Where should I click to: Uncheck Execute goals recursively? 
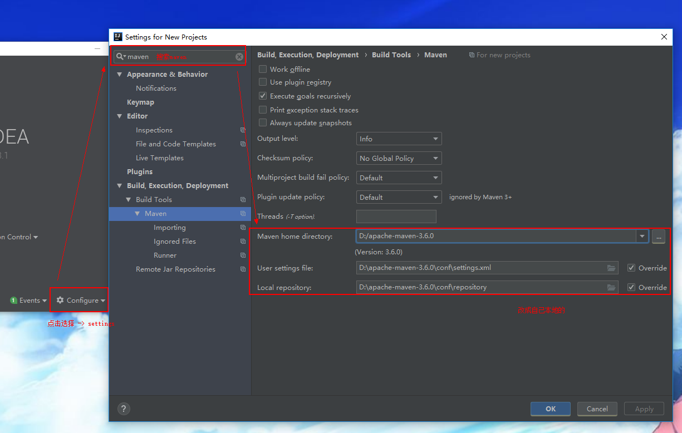tap(263, 96)
